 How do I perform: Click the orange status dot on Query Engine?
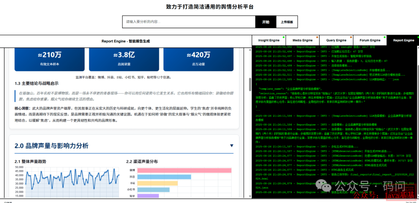click(351, 37)
